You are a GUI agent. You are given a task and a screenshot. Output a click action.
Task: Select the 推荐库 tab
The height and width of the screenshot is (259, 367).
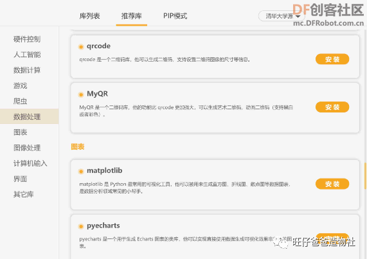click(x=132, y=16)
